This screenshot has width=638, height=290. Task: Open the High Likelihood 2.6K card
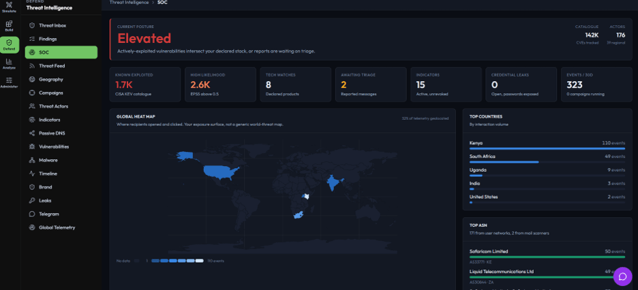coord(220,84)
